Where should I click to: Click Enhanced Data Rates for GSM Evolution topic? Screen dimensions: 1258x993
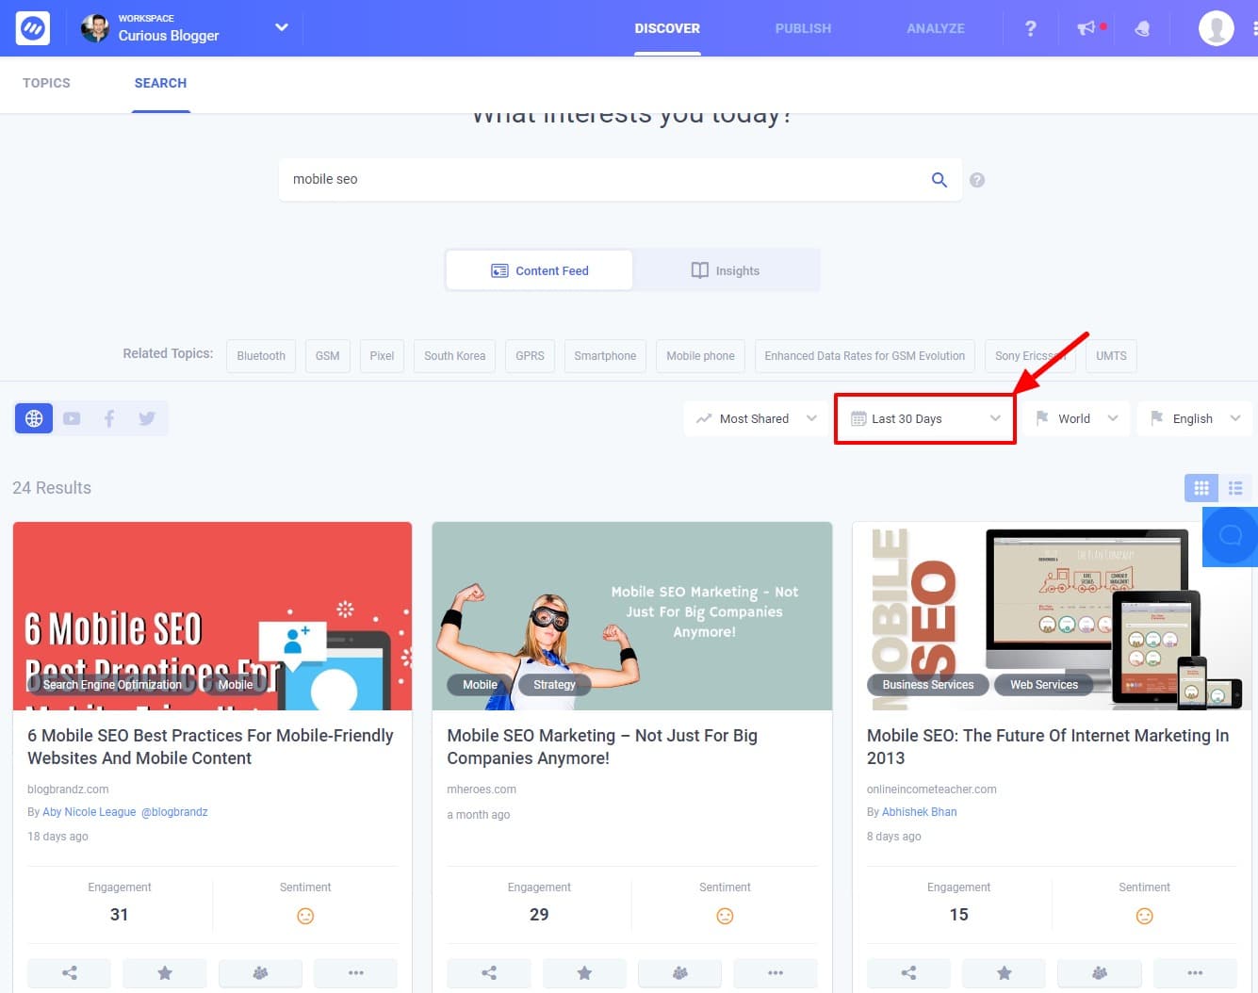tap(864, 356)
